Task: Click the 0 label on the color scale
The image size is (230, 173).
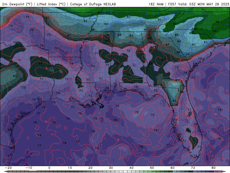Action: (49, 168)
